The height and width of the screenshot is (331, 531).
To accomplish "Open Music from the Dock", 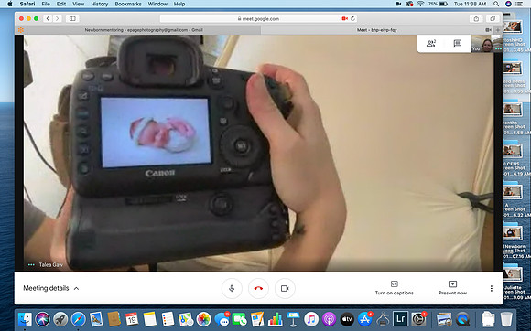I will tap(311, 319).
